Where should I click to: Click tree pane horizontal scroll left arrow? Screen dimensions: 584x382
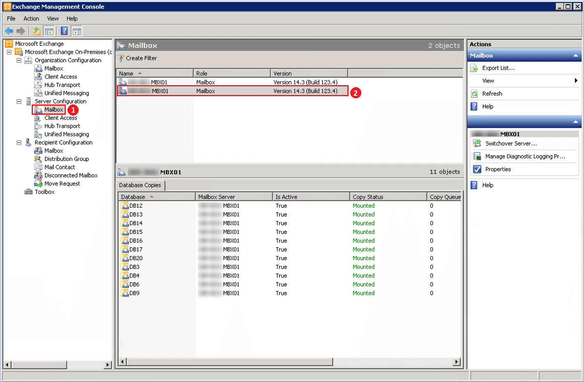7,365
